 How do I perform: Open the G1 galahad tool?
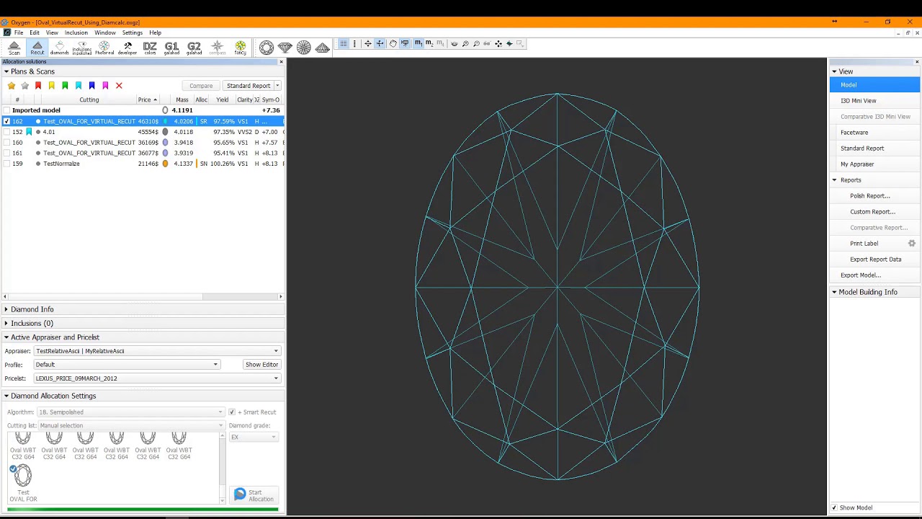tap(171, 48)
